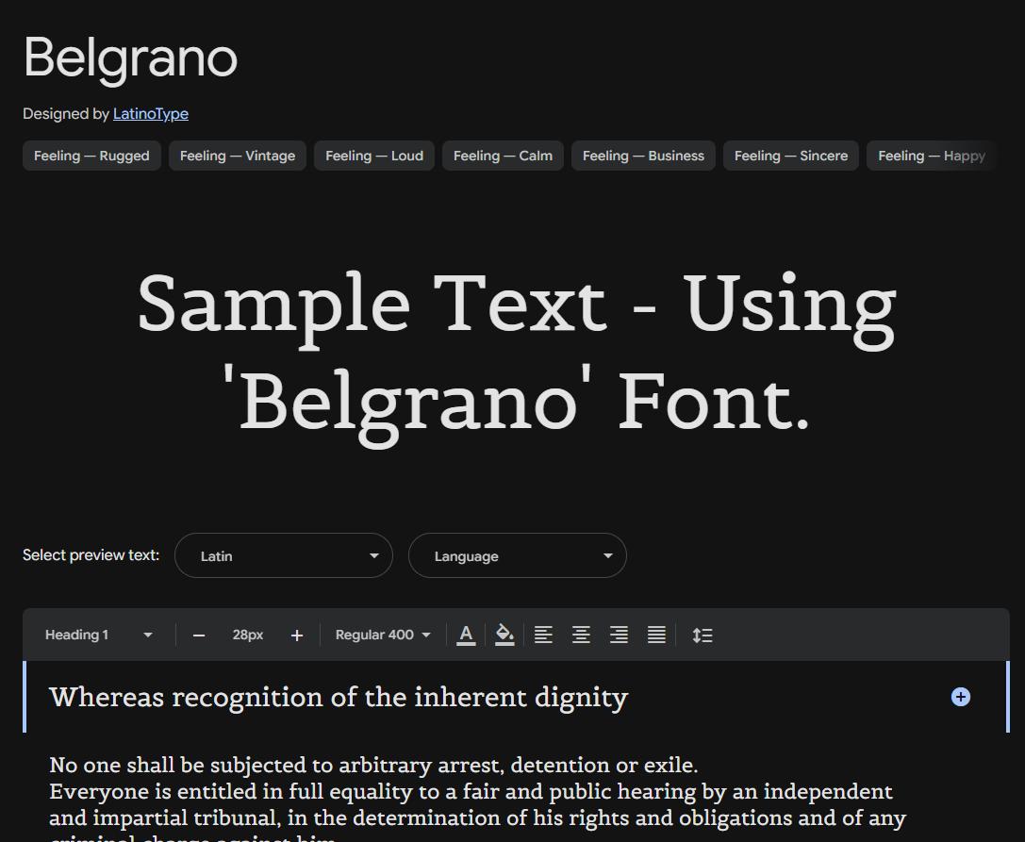Click the blue plus circle icon

point(960,697)
